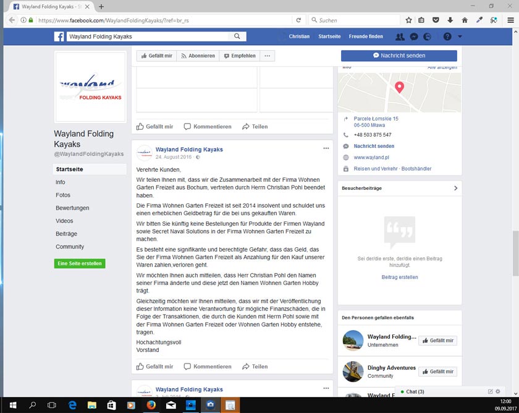This screenshot has height=413, width=519.
Task: Click the Facebook search input field
Action: (x=148, y=36)
